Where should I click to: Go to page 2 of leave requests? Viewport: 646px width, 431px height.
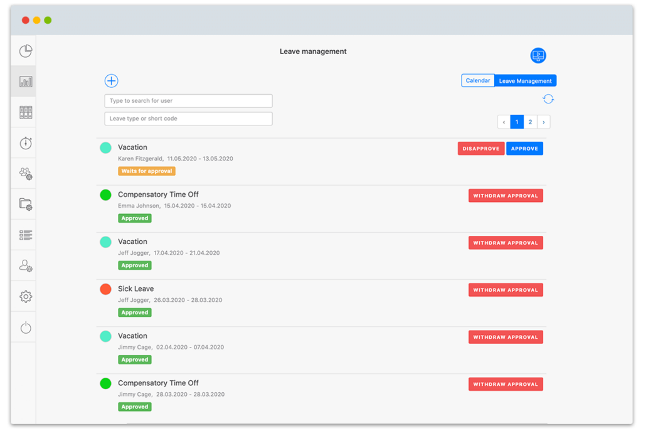point(530,121)
